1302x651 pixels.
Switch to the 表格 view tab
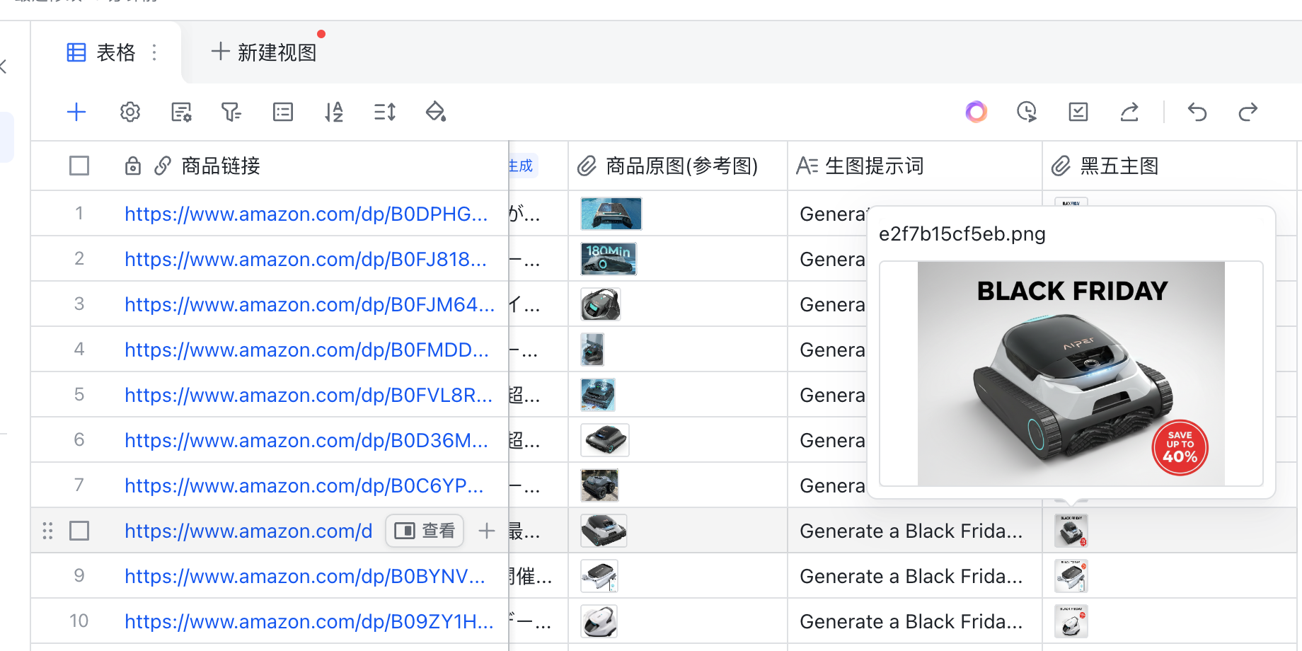tap(106, 52)
